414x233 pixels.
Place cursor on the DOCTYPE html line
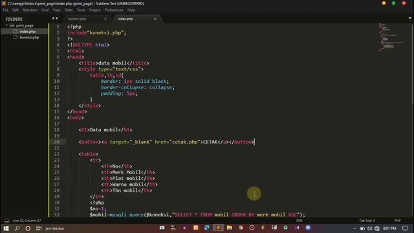88,45
